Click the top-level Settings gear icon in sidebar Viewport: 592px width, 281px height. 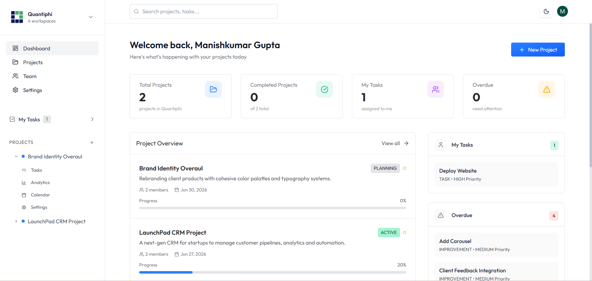click(15, 90)
